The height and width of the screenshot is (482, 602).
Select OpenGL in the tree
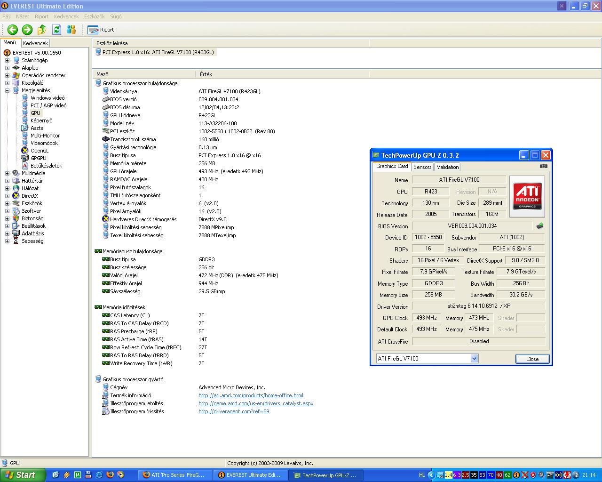pos(40,151)
